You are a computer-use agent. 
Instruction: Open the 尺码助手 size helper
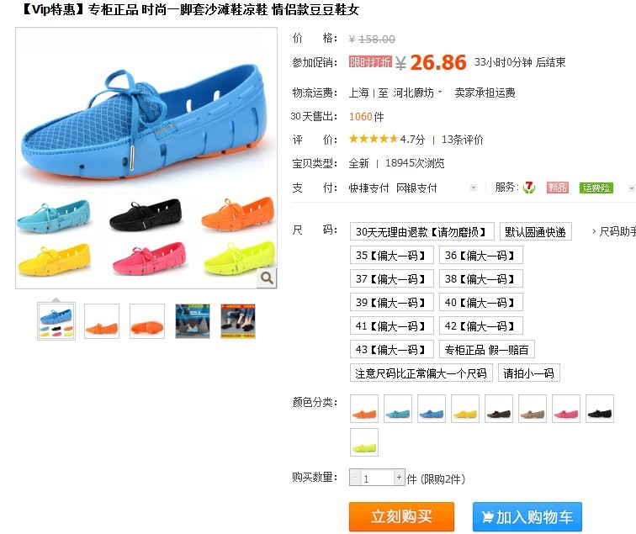pos(614,231)
